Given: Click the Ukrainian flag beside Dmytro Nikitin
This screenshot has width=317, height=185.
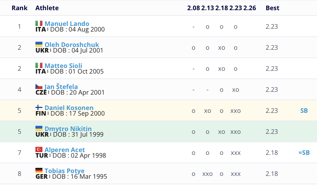Looking at the screenshot, I should click(x=39, y=129).
